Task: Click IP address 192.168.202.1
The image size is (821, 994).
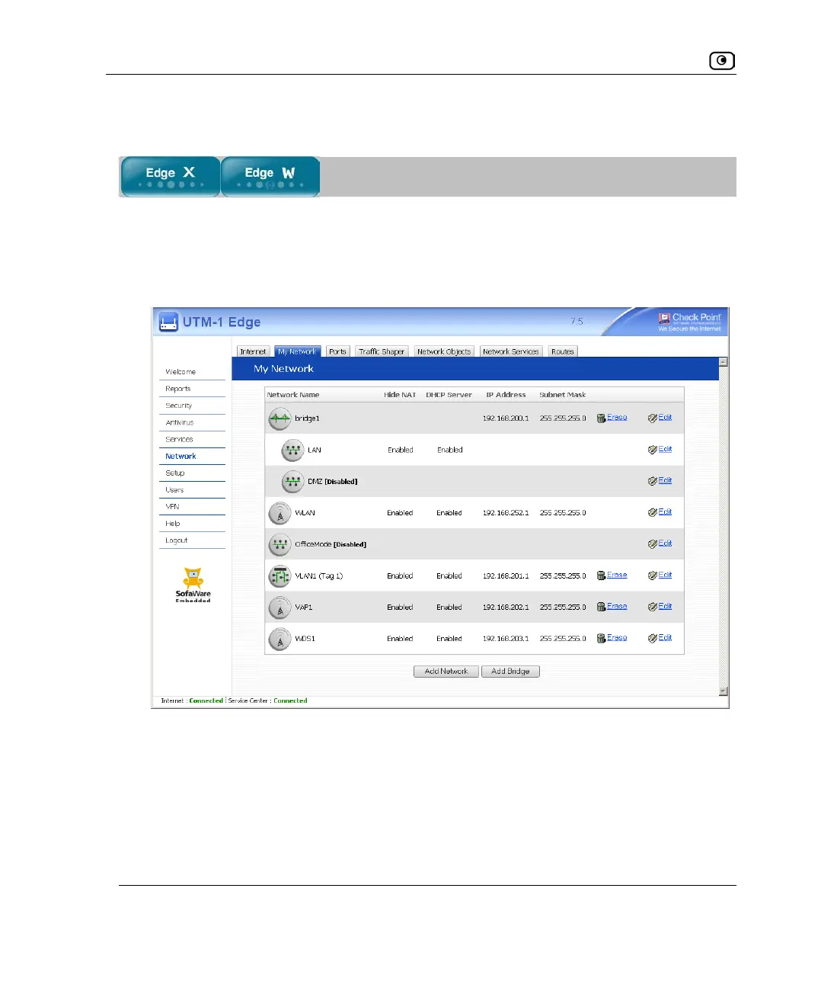Action: 506,608
